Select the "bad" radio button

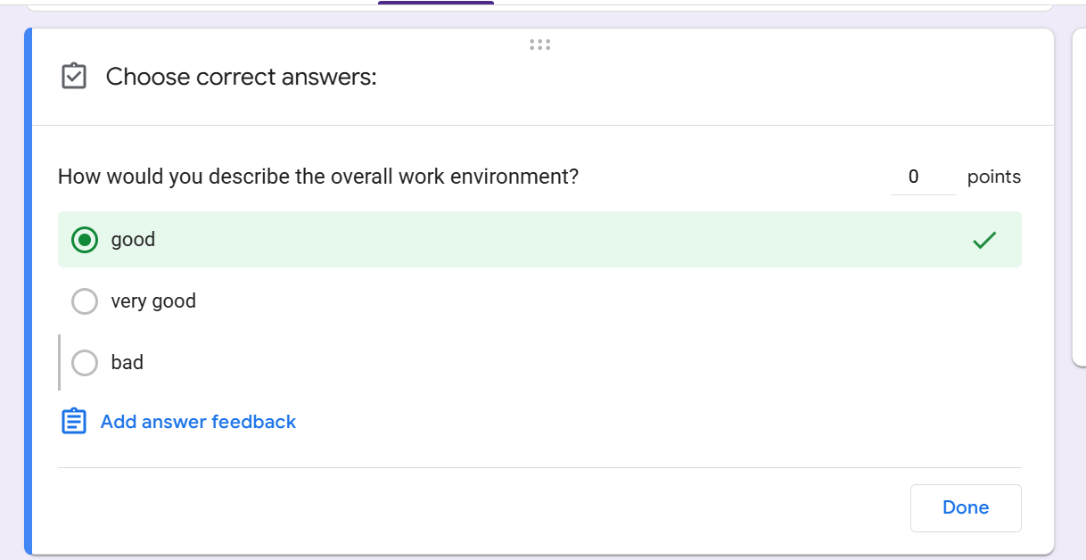pyautogui.click(x=85, y=363)
